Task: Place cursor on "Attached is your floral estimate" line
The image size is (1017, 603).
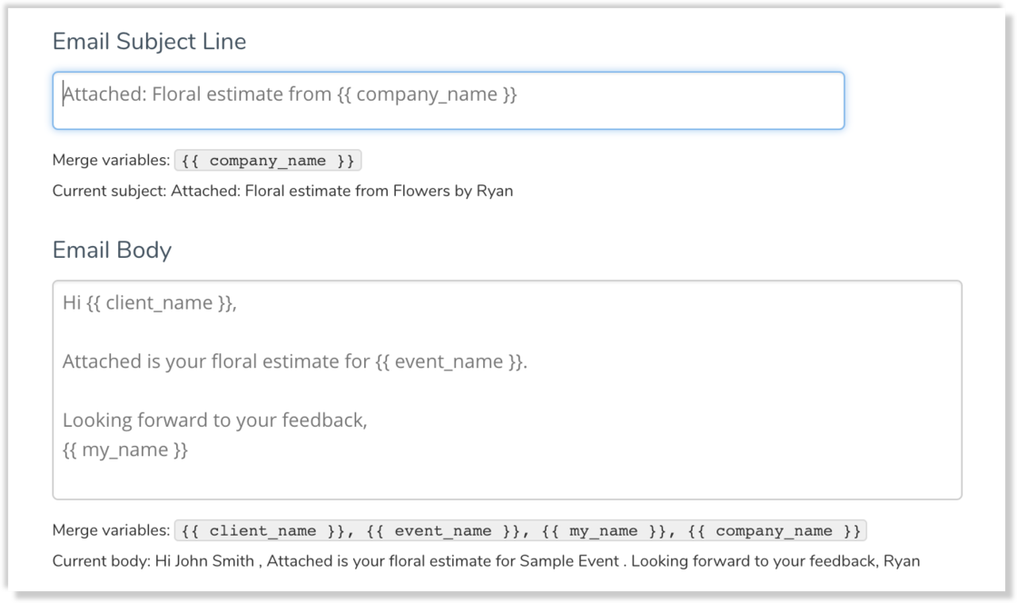Action: [x=294, y=361]
